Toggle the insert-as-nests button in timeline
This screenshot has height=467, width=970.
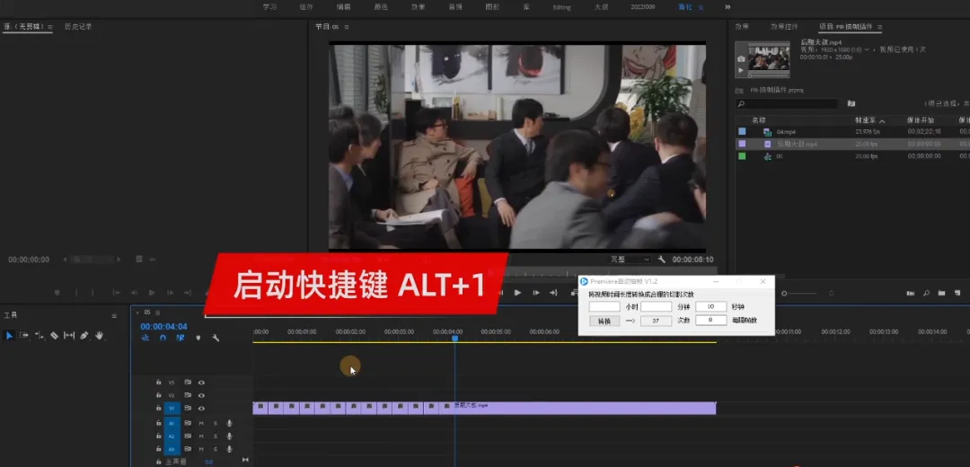coord(145,338)
